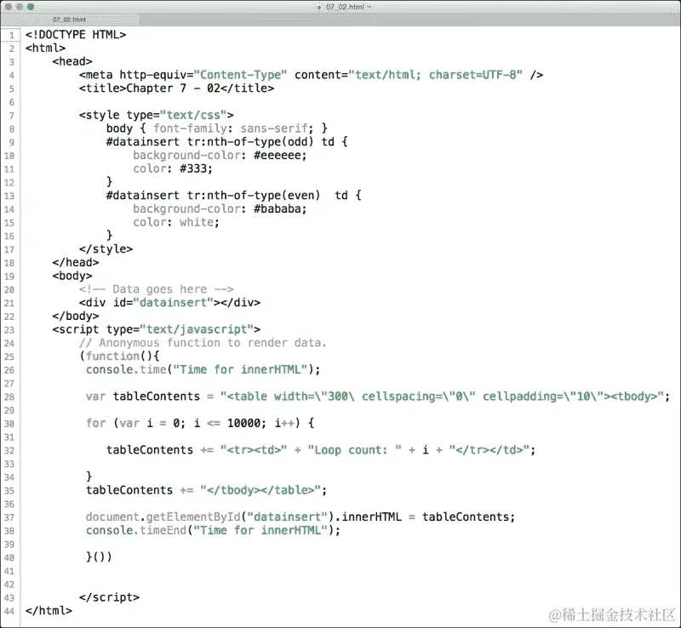Click the meta http-equiv line
Screen dimensions: 681x628
(311, 75)
